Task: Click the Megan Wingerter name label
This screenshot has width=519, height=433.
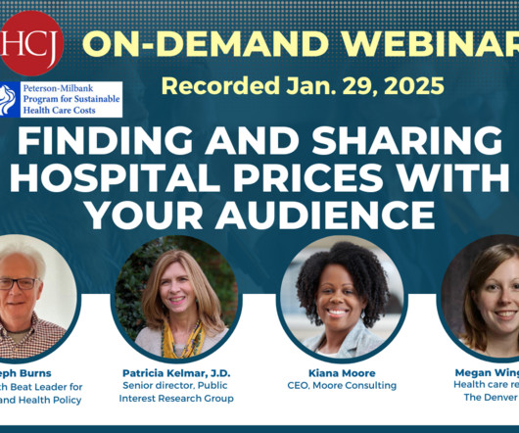Action: click(x=487, y=372)
